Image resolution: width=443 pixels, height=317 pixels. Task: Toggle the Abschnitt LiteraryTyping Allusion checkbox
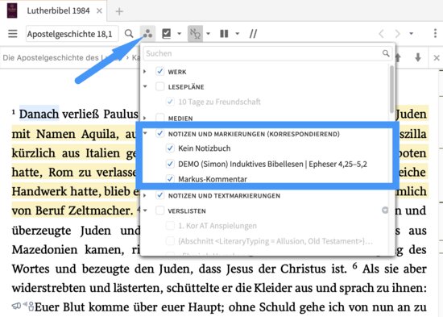pos(170,241)
